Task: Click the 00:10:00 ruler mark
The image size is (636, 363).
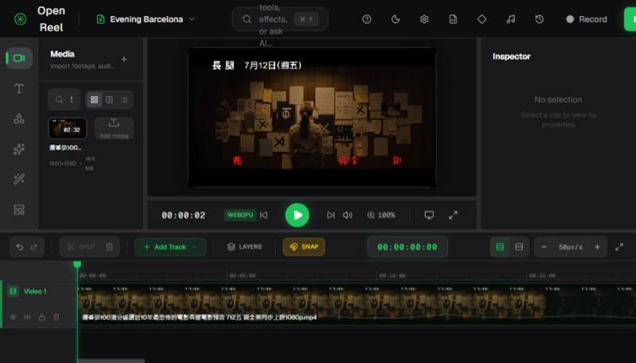Action: coord(392,276)
